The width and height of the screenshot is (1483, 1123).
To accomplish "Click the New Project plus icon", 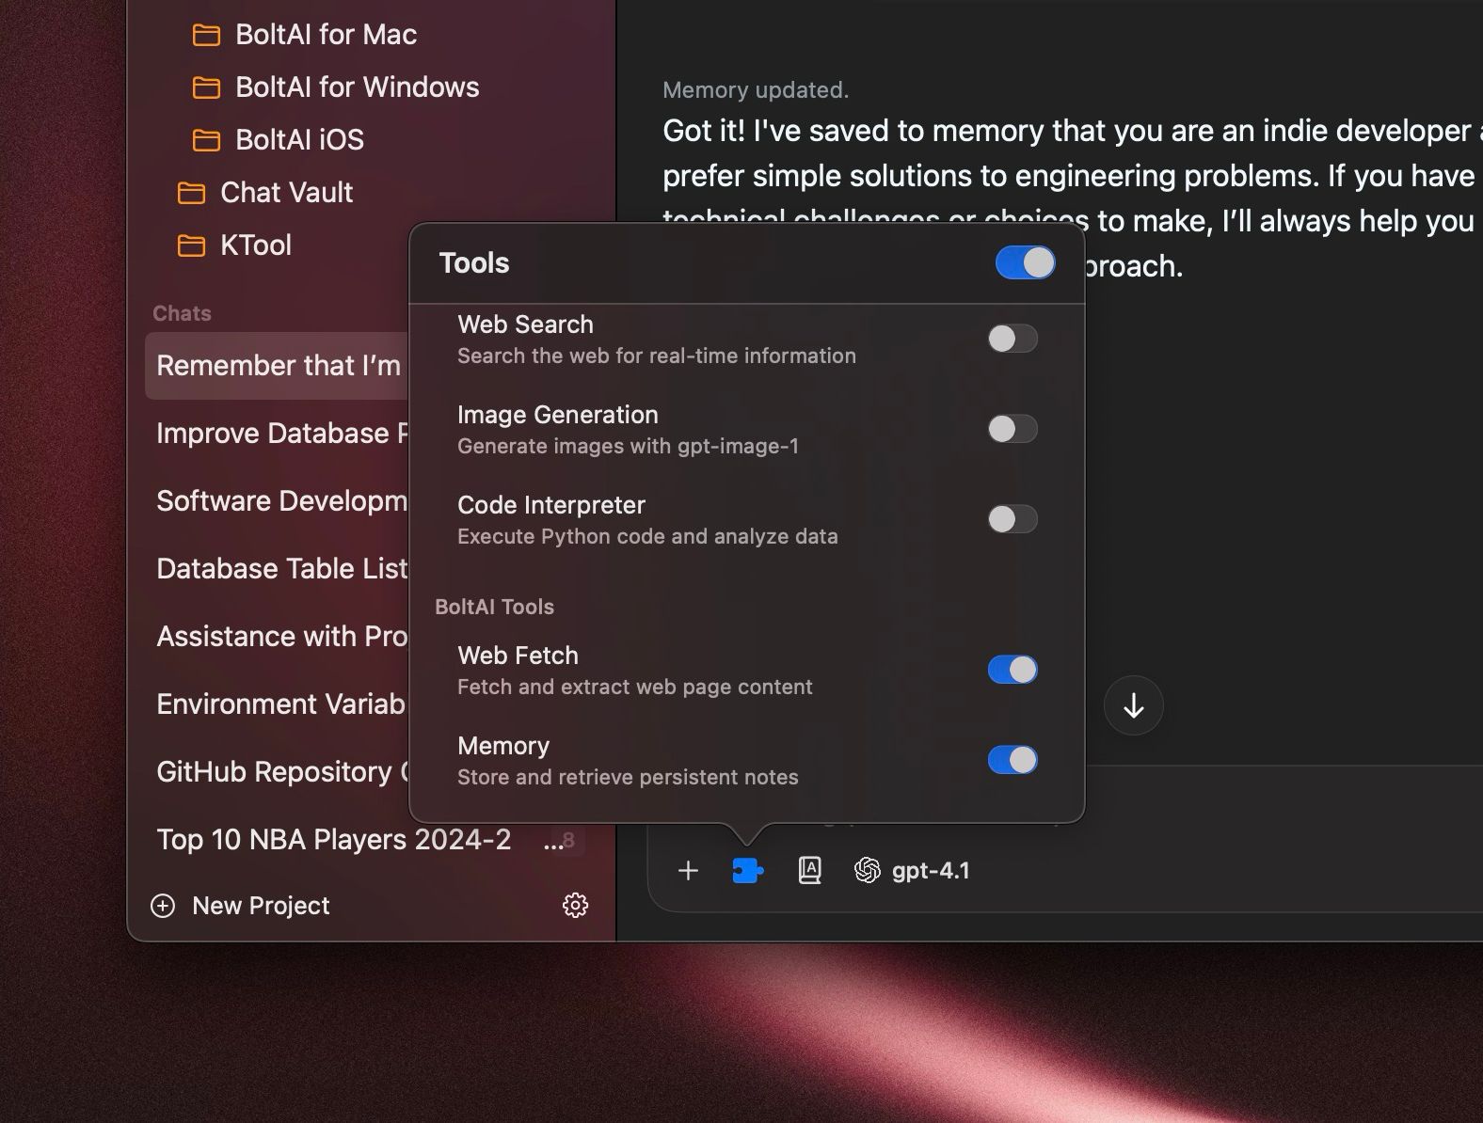I will [163, 906].
